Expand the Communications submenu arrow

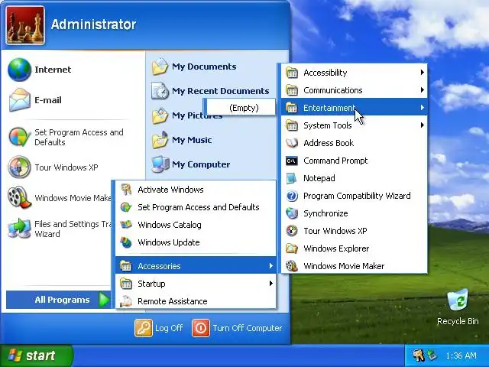point(422,90)
